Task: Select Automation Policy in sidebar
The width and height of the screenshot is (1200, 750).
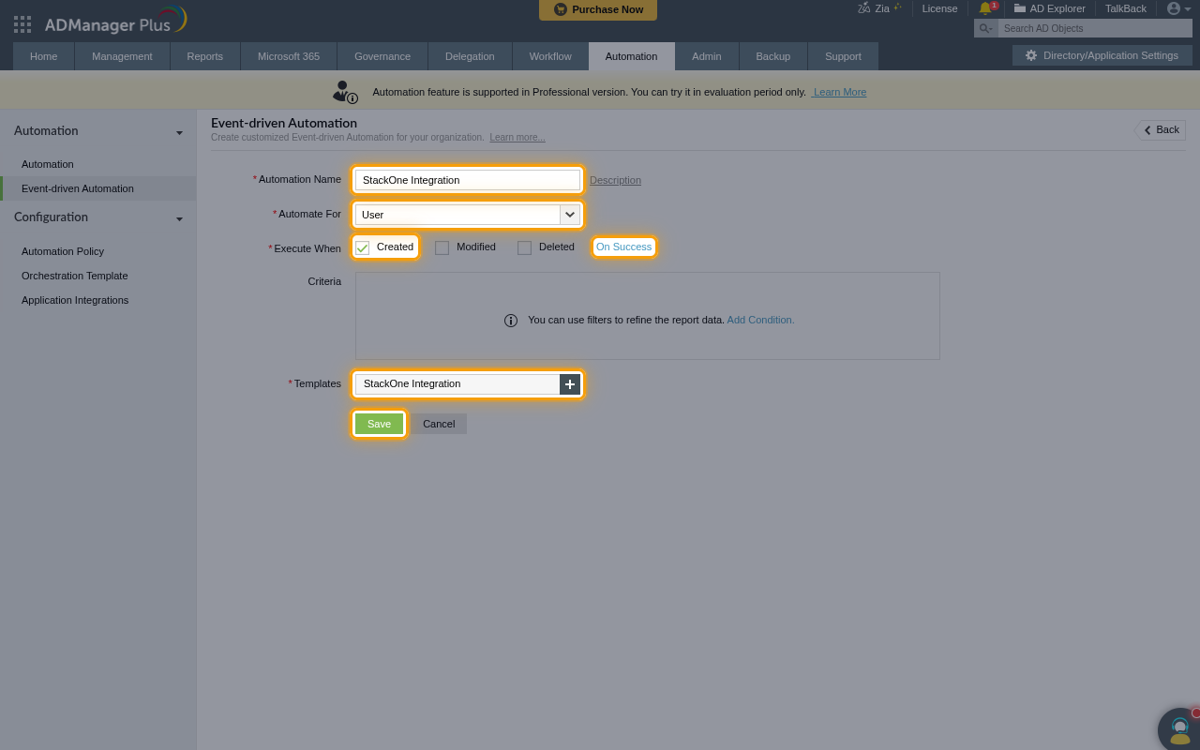Action: click(63, 251)
